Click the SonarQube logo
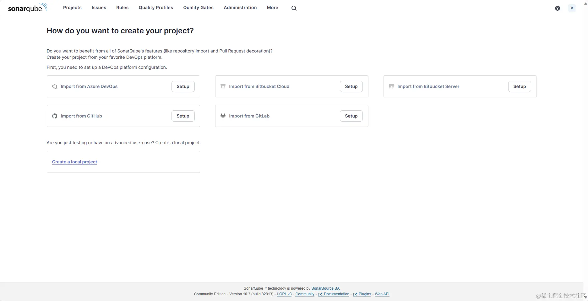The image size is (588, 301). 28,8
